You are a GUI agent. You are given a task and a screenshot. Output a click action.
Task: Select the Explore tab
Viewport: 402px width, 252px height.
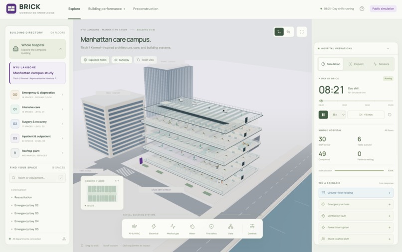point(74,8)
